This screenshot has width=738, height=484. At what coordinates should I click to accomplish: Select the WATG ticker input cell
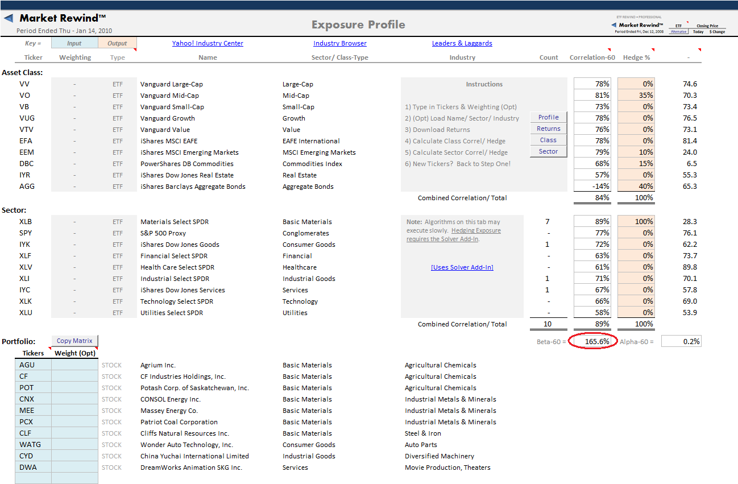pyautogui.click(x=33, y=445)
